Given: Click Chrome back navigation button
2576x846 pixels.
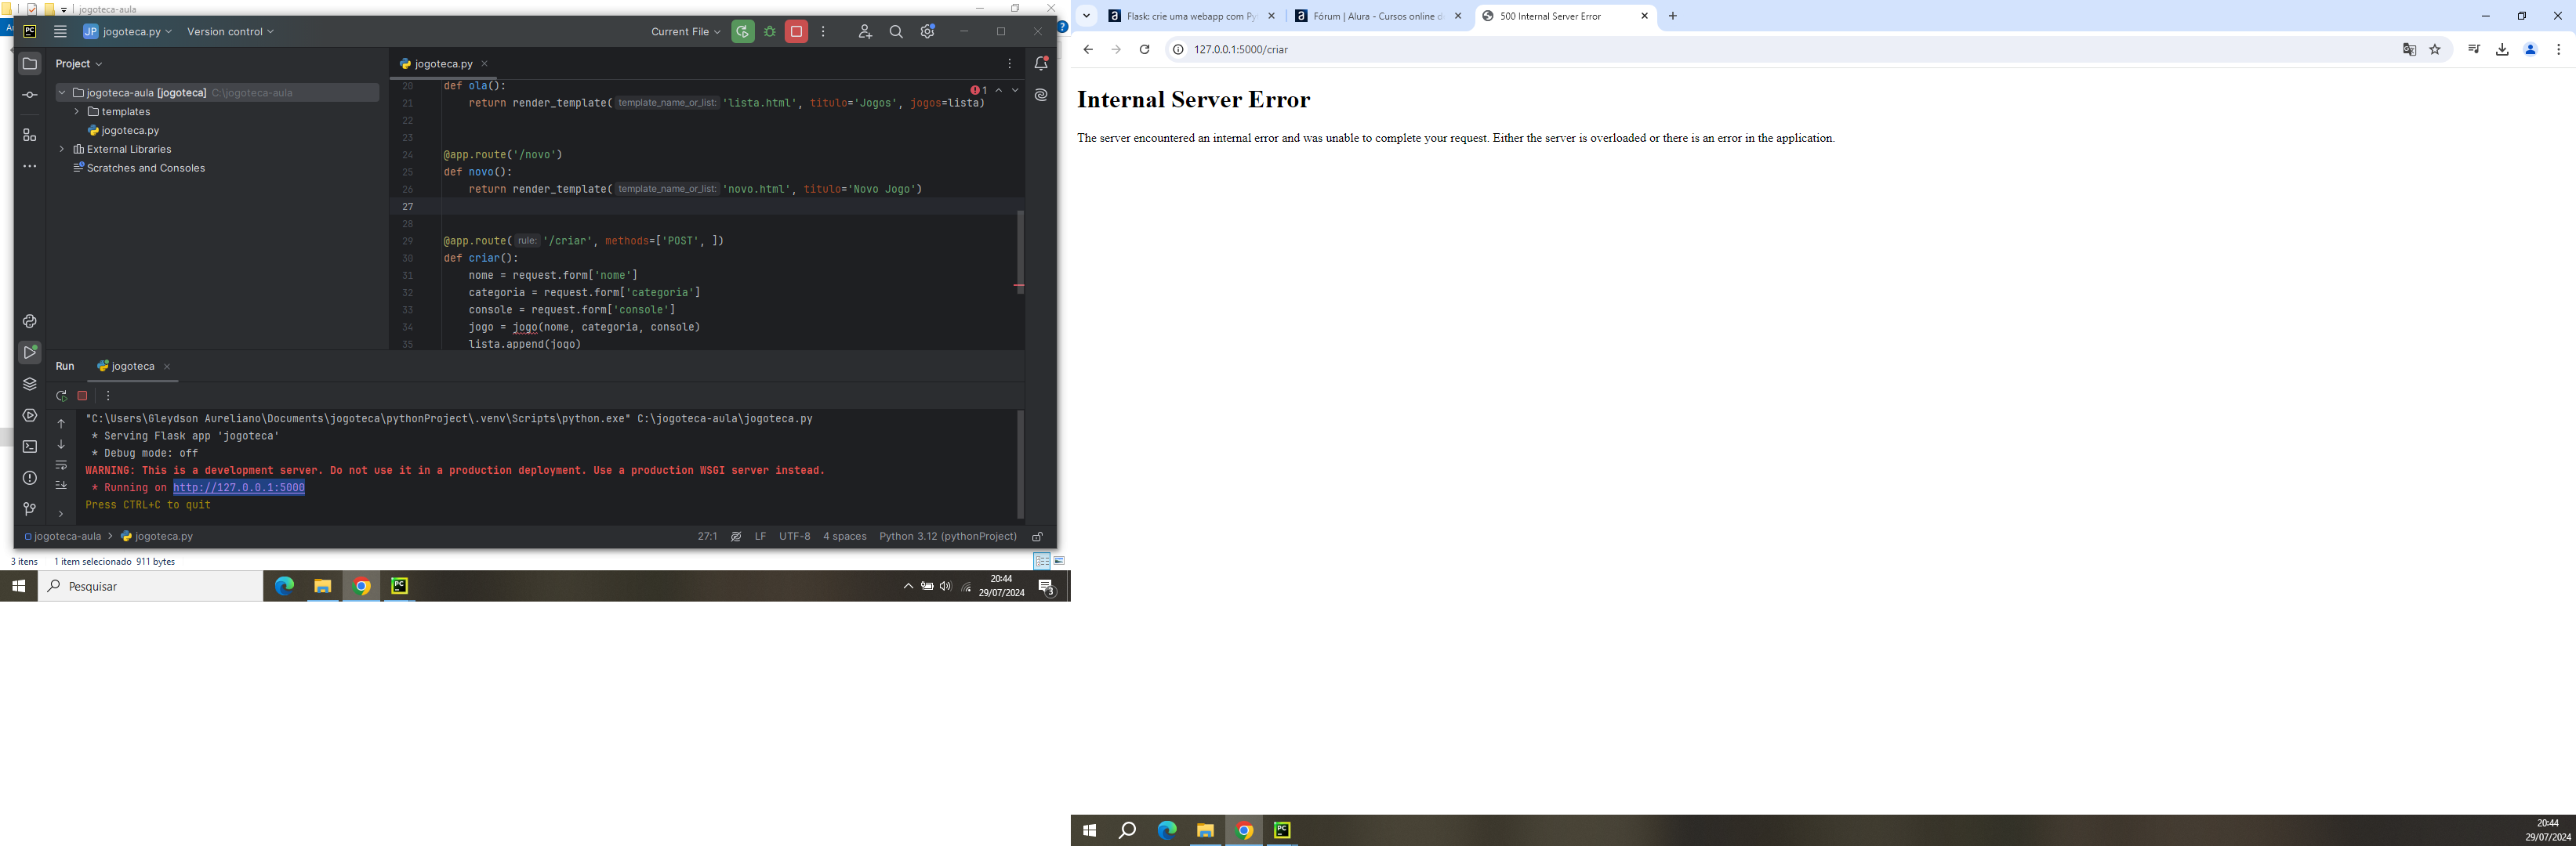Looking at the screenshot, I should click(1088, 49).
